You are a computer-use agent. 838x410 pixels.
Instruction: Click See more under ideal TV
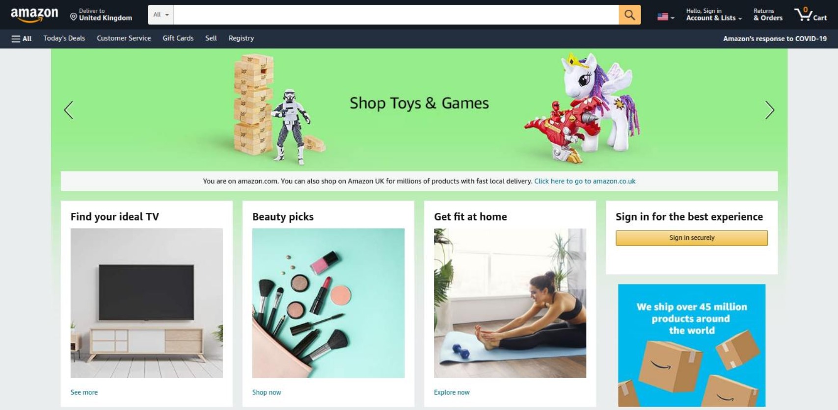coord(84,392)
